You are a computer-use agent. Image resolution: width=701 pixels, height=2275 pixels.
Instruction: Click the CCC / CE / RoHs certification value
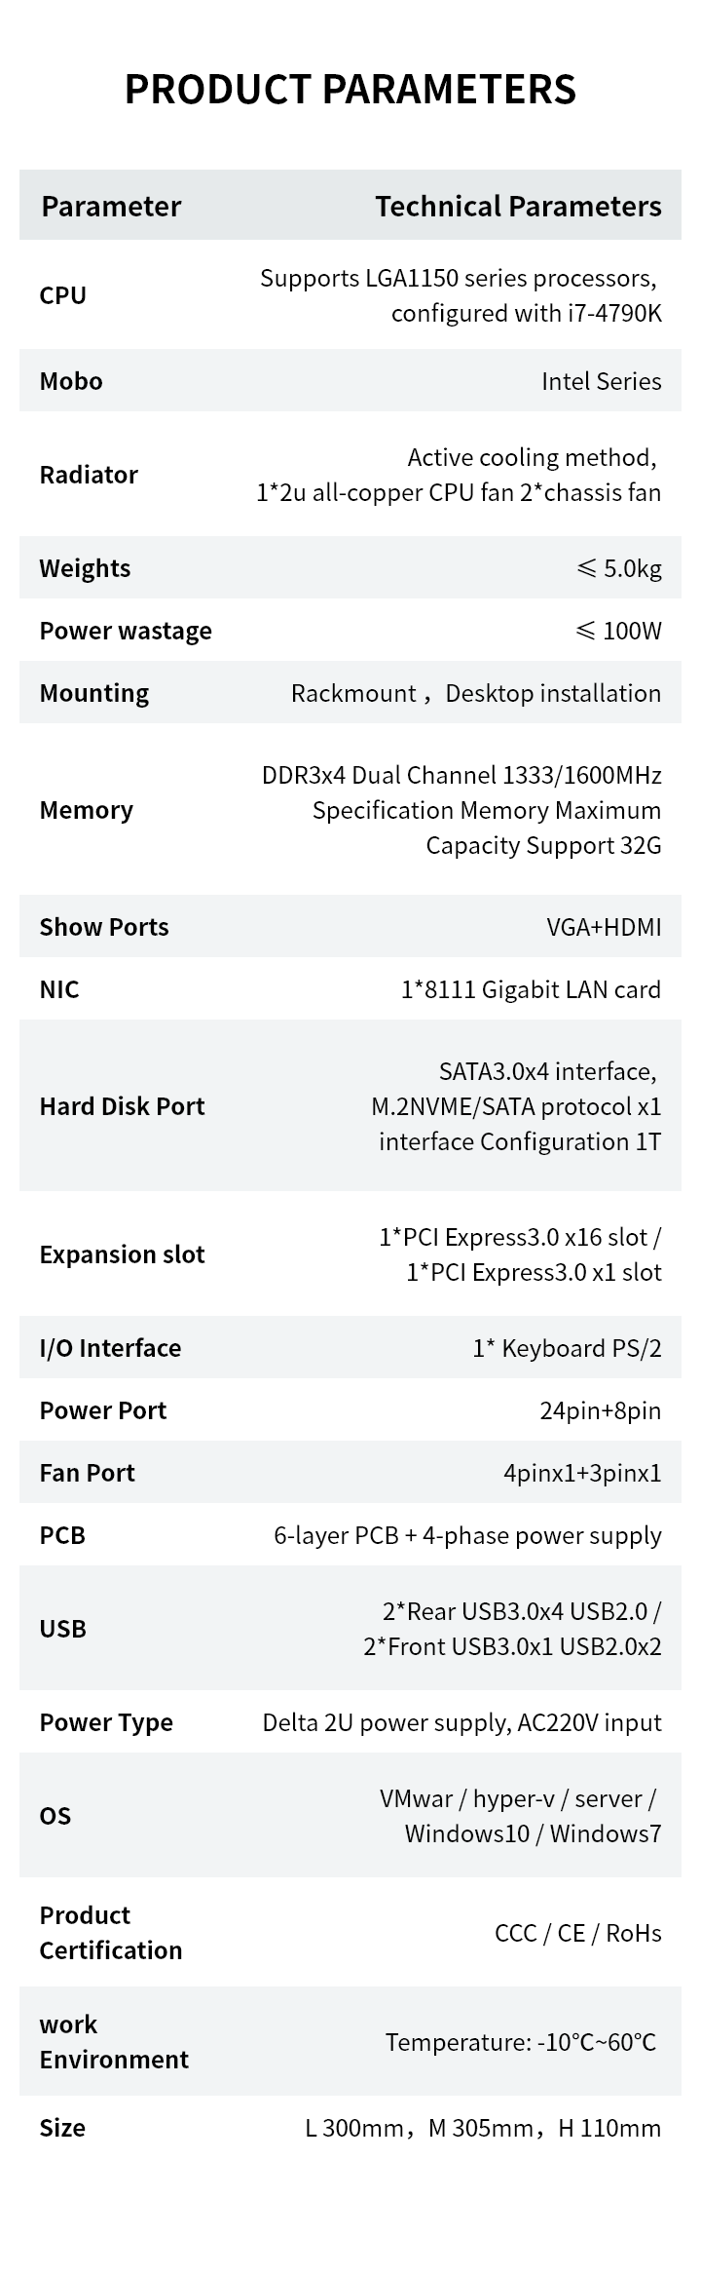[578, 1933]
